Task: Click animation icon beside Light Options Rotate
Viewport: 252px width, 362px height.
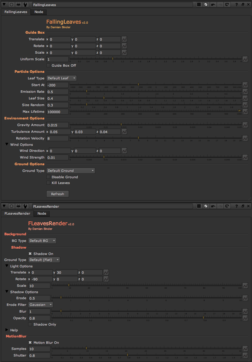Action: tap(106, 279)
